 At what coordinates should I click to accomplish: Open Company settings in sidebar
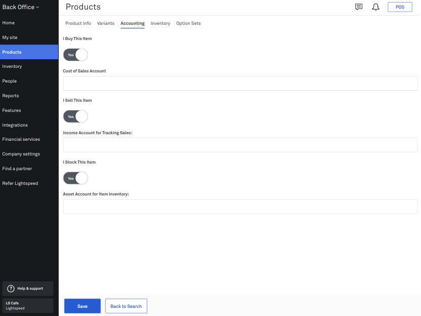tap(29, 154)
